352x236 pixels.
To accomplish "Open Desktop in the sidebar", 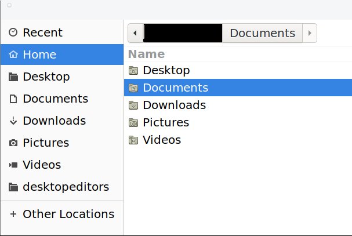I will point(62,77).
